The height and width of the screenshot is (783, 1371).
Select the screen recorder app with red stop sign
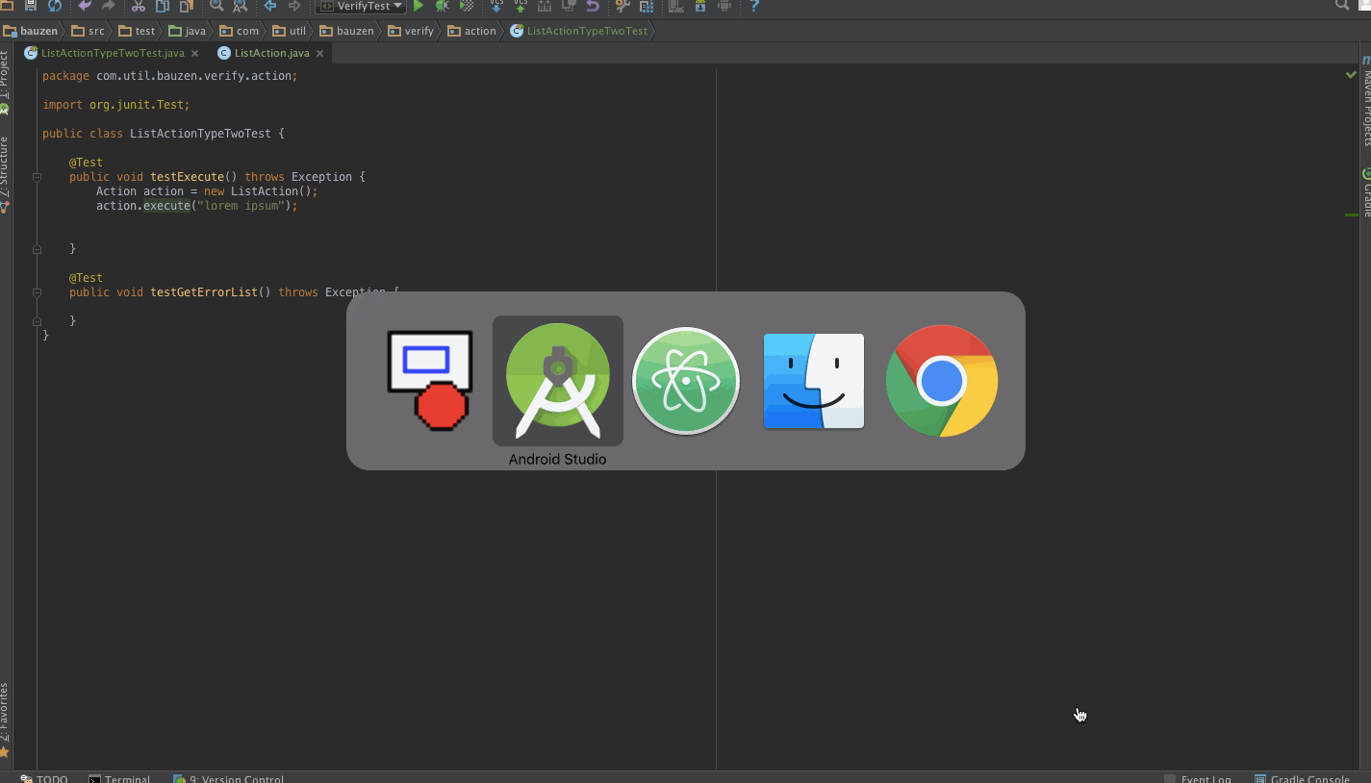click(430, 380)
